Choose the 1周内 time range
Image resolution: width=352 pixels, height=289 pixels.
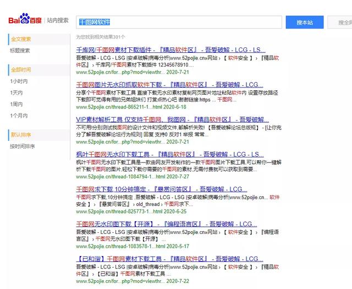[x=16, y=103]
